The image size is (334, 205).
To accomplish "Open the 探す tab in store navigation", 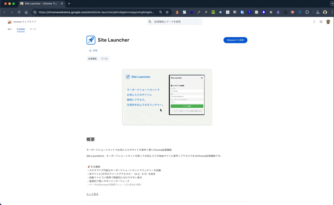I will [10, 29].
